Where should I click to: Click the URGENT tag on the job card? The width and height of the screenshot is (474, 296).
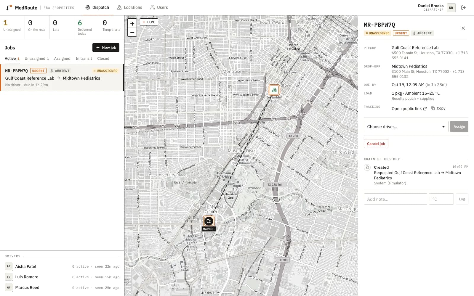click(38, 71)
